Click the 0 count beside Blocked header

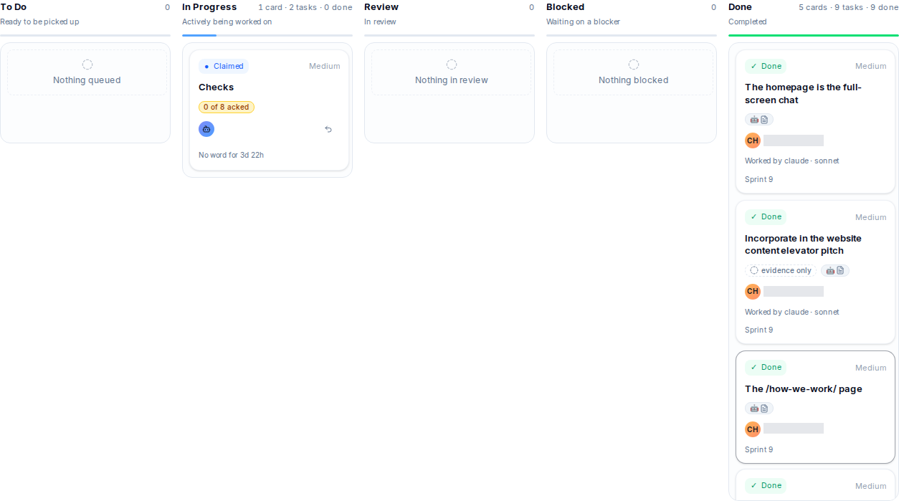pyautogui.click(x=714, y=7)
